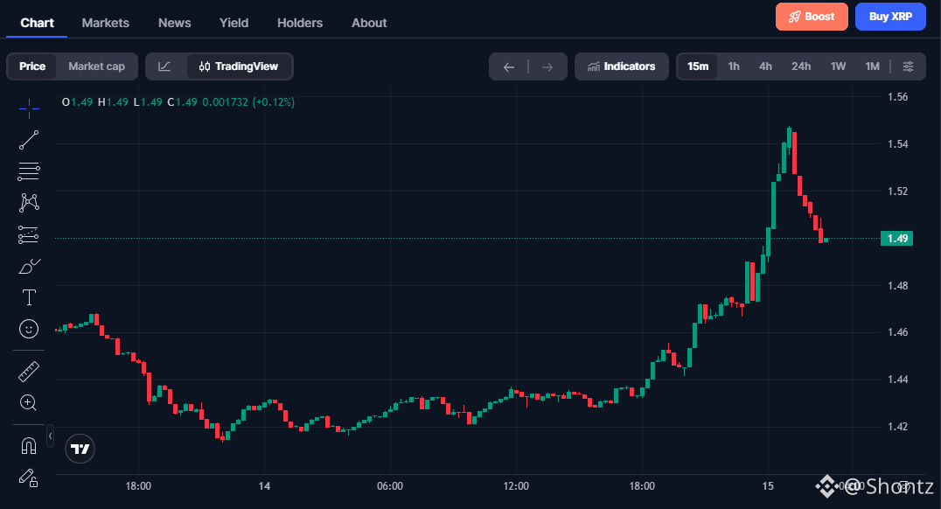Open the Indicators menu
This screenshot has width=941, height=509.
[622, 66]
